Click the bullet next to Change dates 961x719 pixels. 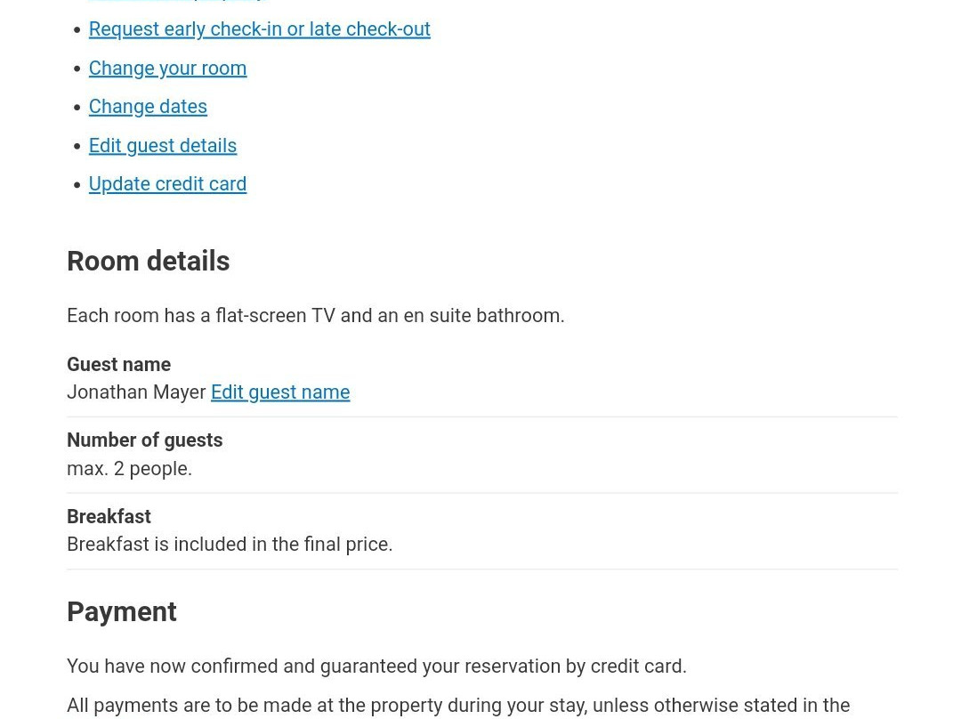coord(77,108)
